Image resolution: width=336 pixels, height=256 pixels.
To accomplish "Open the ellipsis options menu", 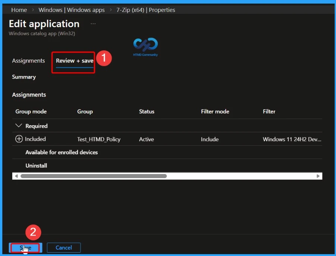I will click(x=93, y=23).
